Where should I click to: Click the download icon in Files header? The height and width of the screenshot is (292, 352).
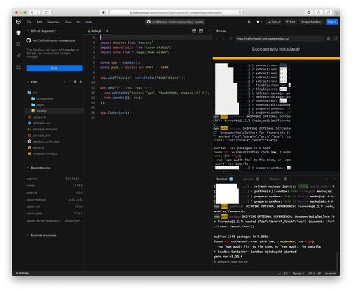point(65,82)
